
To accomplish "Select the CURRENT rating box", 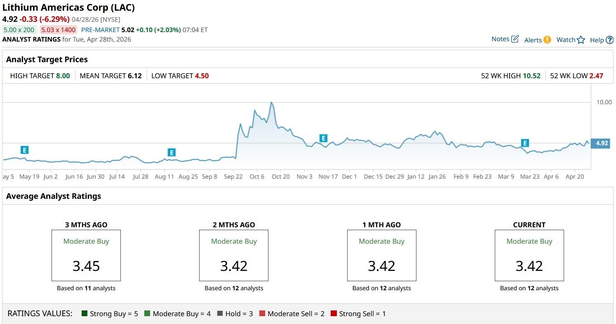I will click(x=529, y=255).
